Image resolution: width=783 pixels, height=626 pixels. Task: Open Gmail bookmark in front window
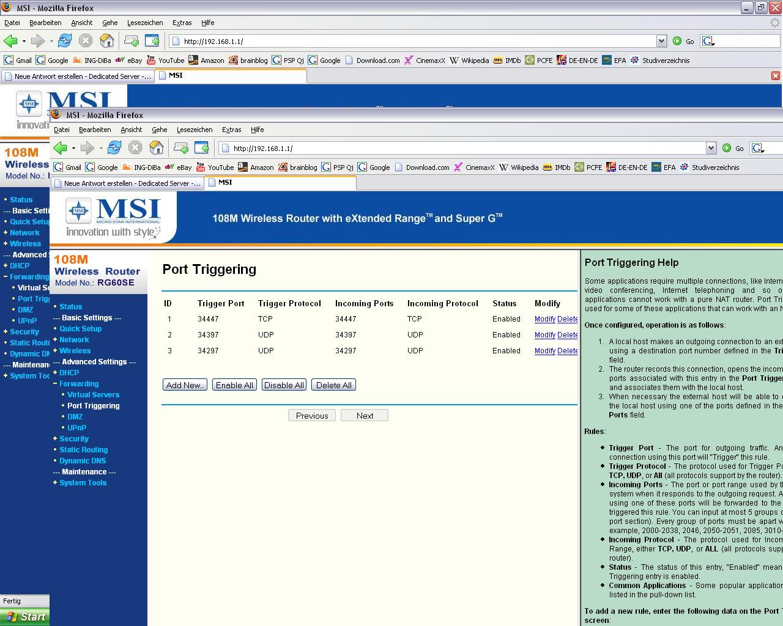[x=68, y=167]
